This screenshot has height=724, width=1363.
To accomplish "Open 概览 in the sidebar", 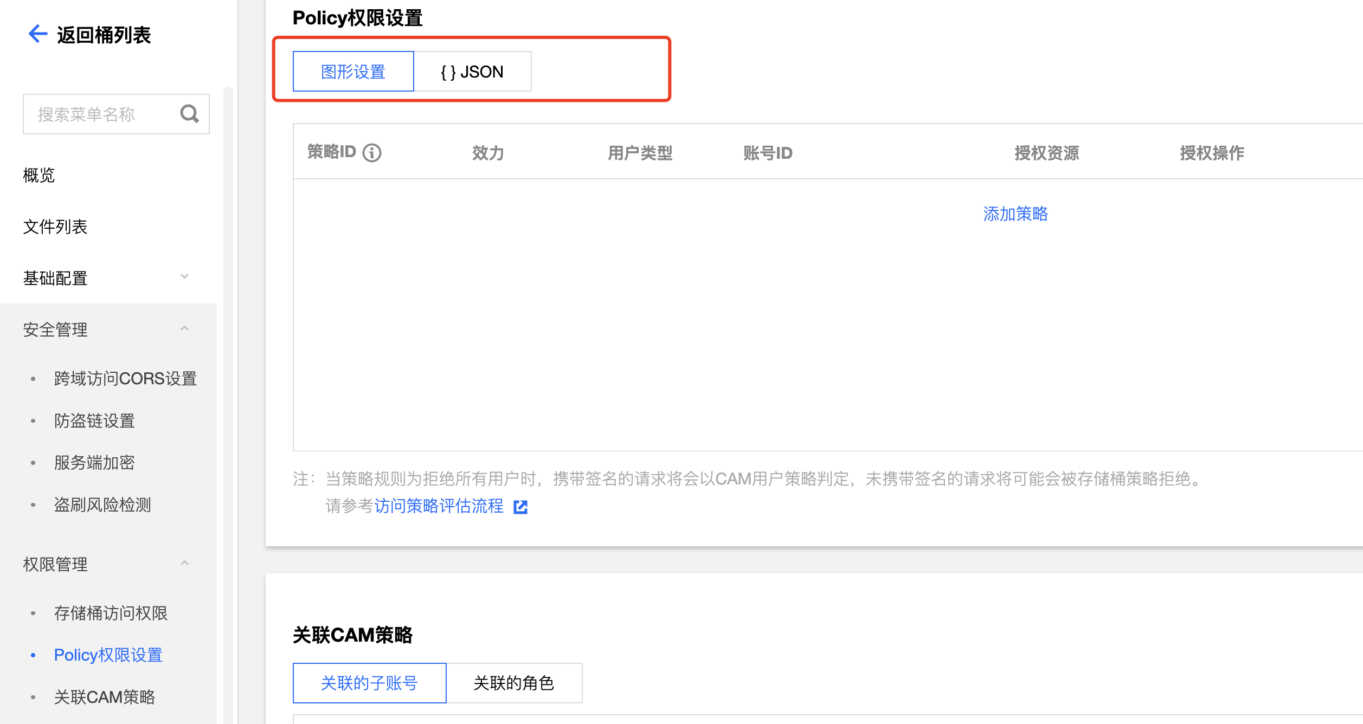I will [39, 175].
